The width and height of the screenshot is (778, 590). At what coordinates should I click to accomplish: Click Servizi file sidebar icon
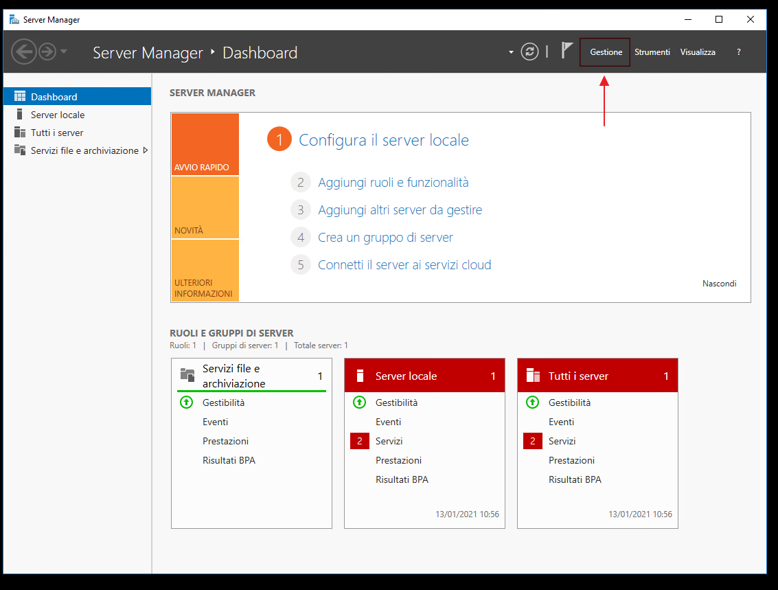pyautogui.click(x=20, y=150)
